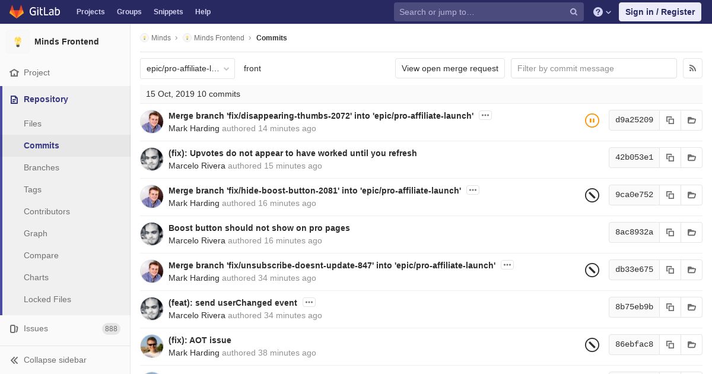Go to Files in sidebar
712x374 pixels.
pos(33,123)
